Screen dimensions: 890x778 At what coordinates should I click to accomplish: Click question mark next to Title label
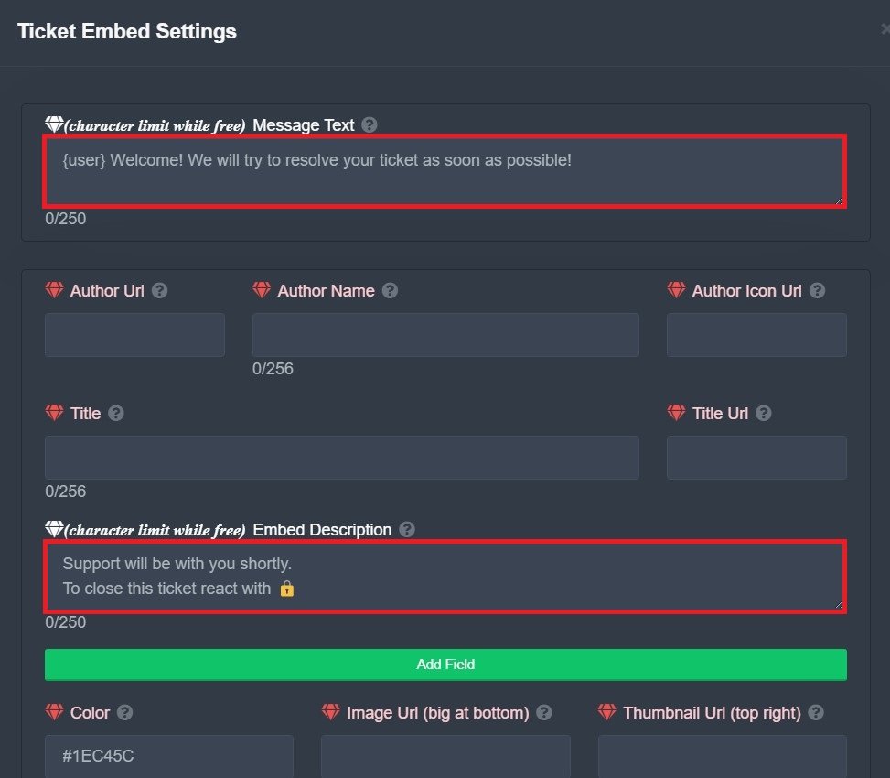(116, 414)
